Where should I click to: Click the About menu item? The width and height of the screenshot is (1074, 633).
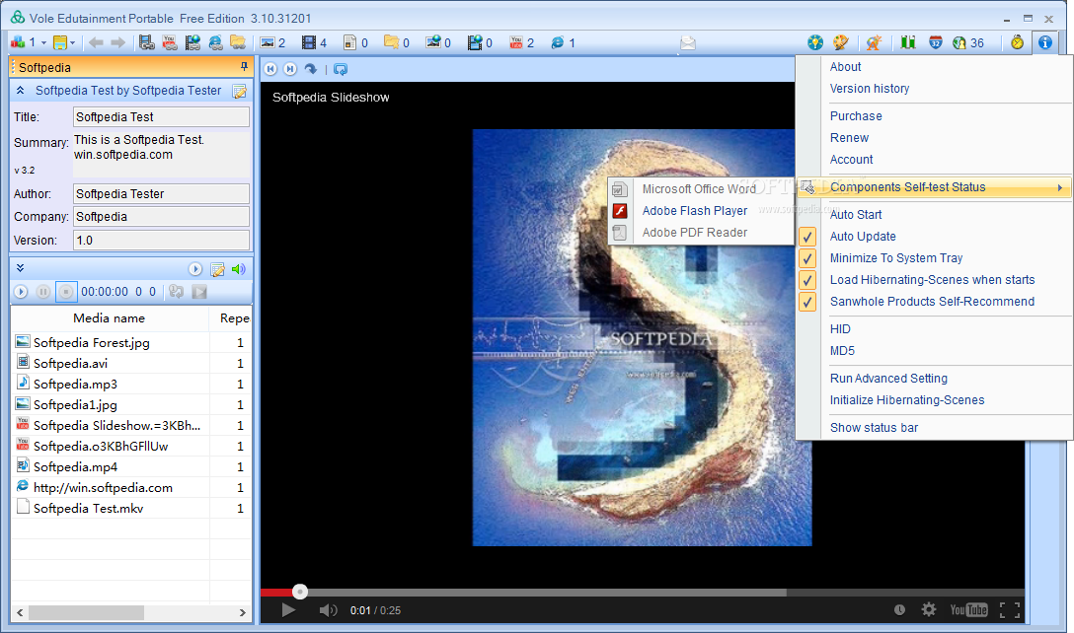pyautogui.click(x=845, y=66)
